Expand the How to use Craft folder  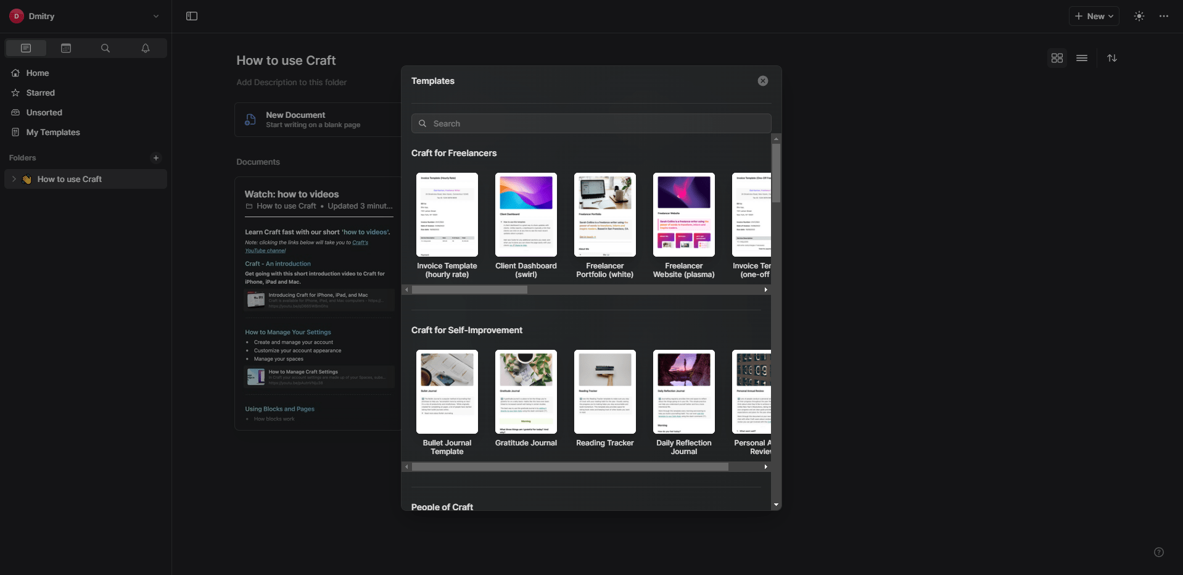(14, 179)
